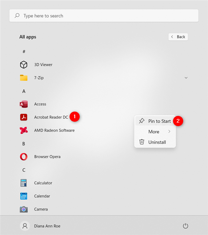Screen dimensions: 208x235
Task: Expand the 7-Zip folder chevron
Action: click(186, 78)
